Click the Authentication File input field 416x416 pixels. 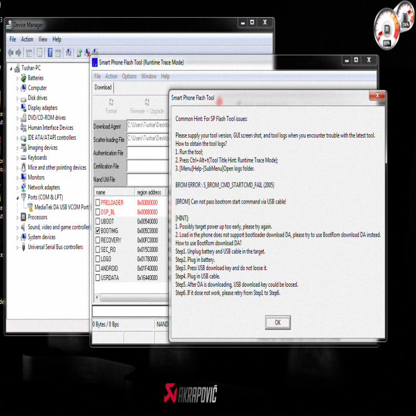[148, 153]
